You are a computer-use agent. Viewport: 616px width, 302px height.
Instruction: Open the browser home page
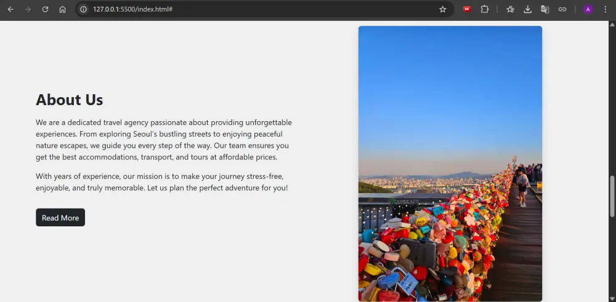tap(62, 9)
